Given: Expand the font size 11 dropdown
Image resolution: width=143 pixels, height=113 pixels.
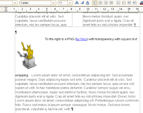Looking at the screenshot, I should pyautogui.click(x=70, y=3).
